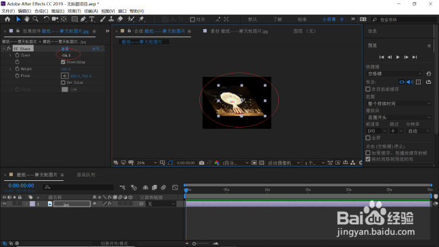Check the 在回放前缓存 checkbox

click(368, 89)
